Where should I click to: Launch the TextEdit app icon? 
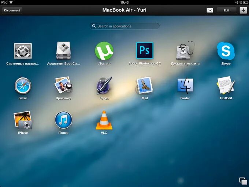pos(226,85)
